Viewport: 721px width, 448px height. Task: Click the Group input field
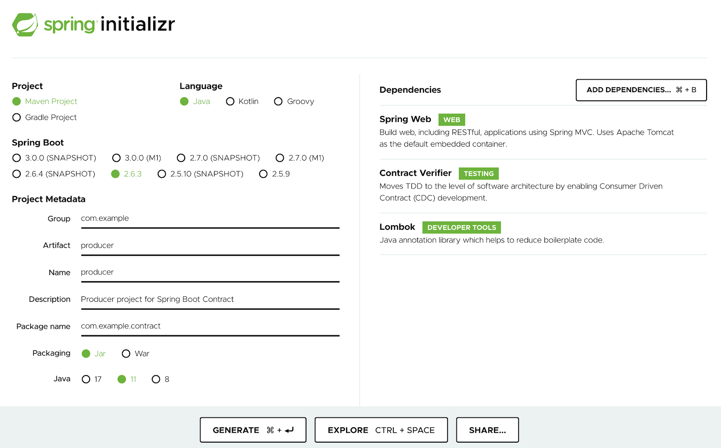coord(210,219)
